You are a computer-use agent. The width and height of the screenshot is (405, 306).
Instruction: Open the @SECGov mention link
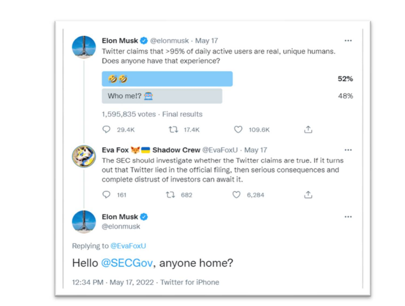[127, 263]
